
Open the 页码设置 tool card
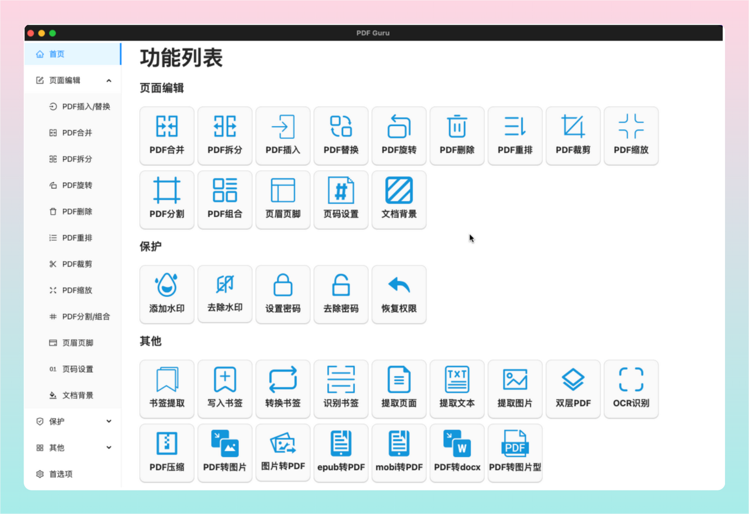(x=341, y=200)
